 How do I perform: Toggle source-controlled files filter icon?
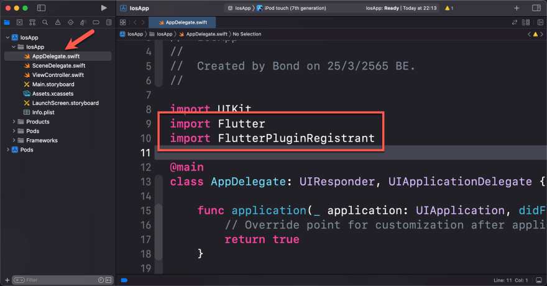[109, 280]
